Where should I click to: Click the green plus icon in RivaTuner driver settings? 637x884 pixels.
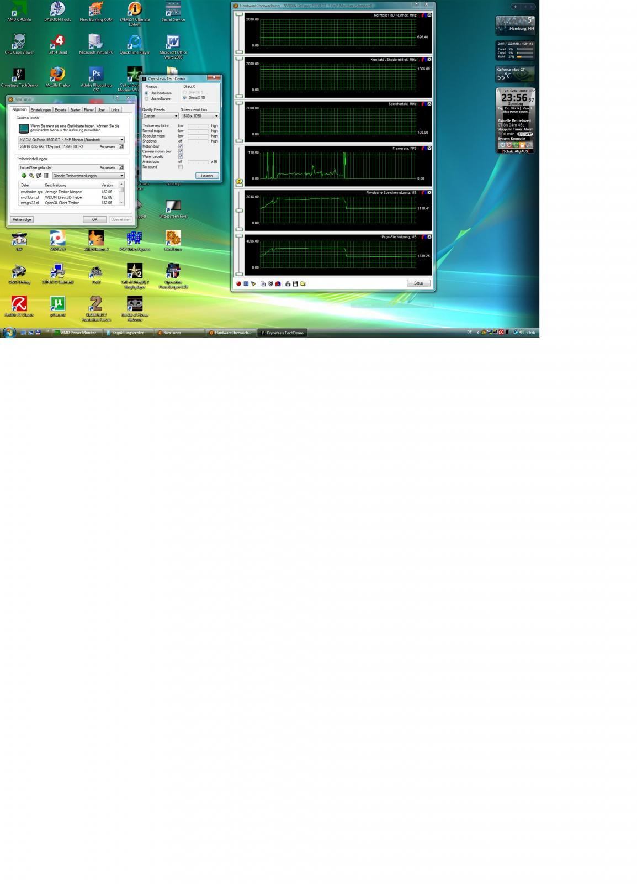[x=24, y=176]
